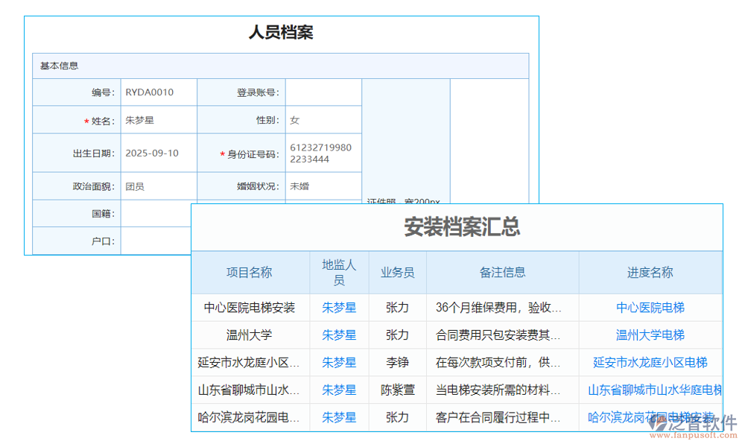
Task: Open 中心医院电梯 progress link
Action: (x=650, y=307)
